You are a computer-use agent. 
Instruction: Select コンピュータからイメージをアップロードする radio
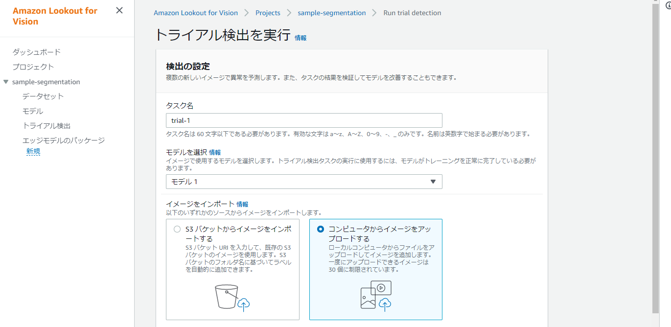click(x=321, y=229)
